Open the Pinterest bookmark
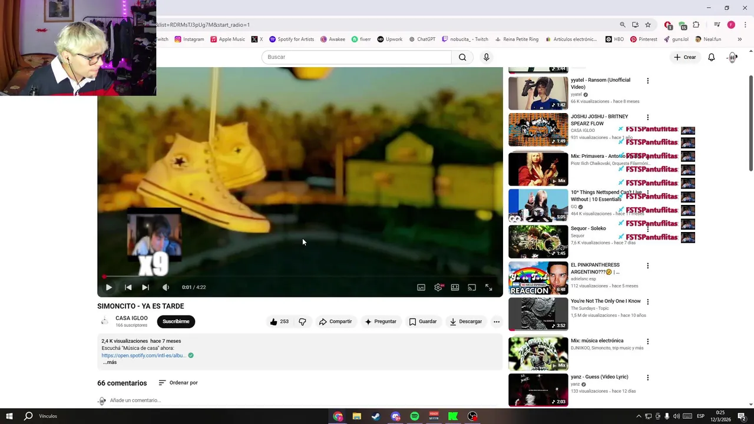This screenshot has height=424, width=754. click(644, 39)
